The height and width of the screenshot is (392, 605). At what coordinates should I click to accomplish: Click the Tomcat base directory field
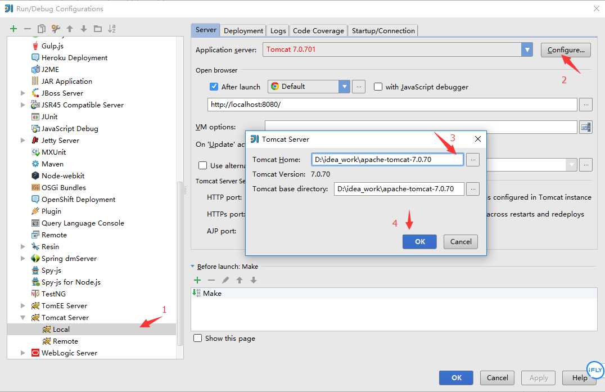(399, 189)
